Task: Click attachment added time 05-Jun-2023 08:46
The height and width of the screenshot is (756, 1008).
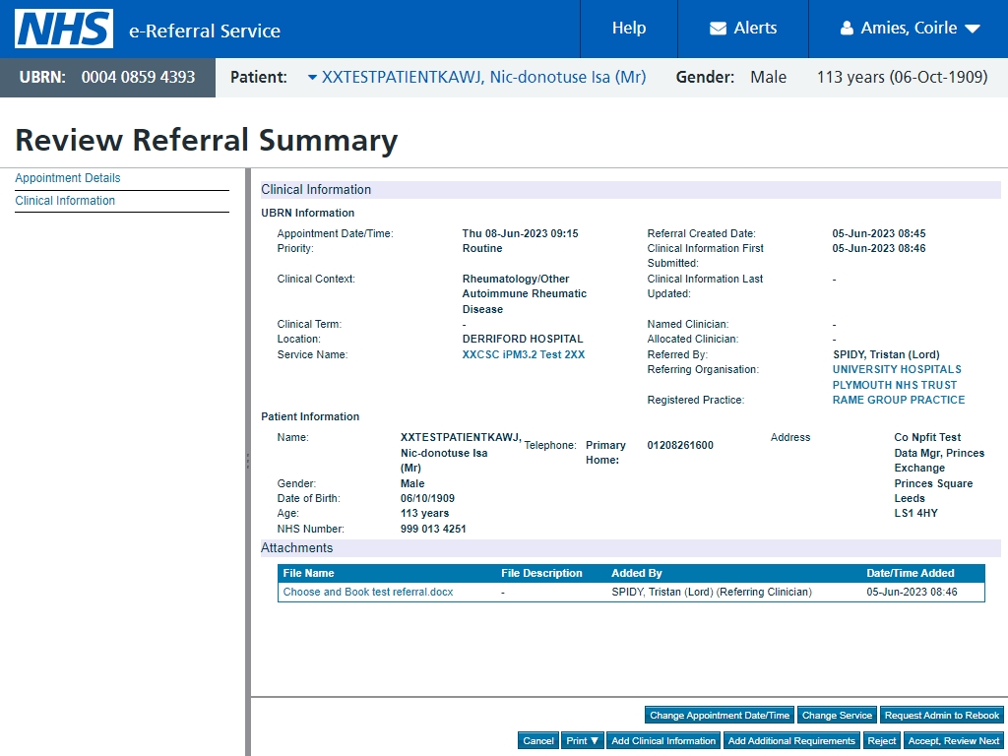Action: click(912, 592)
